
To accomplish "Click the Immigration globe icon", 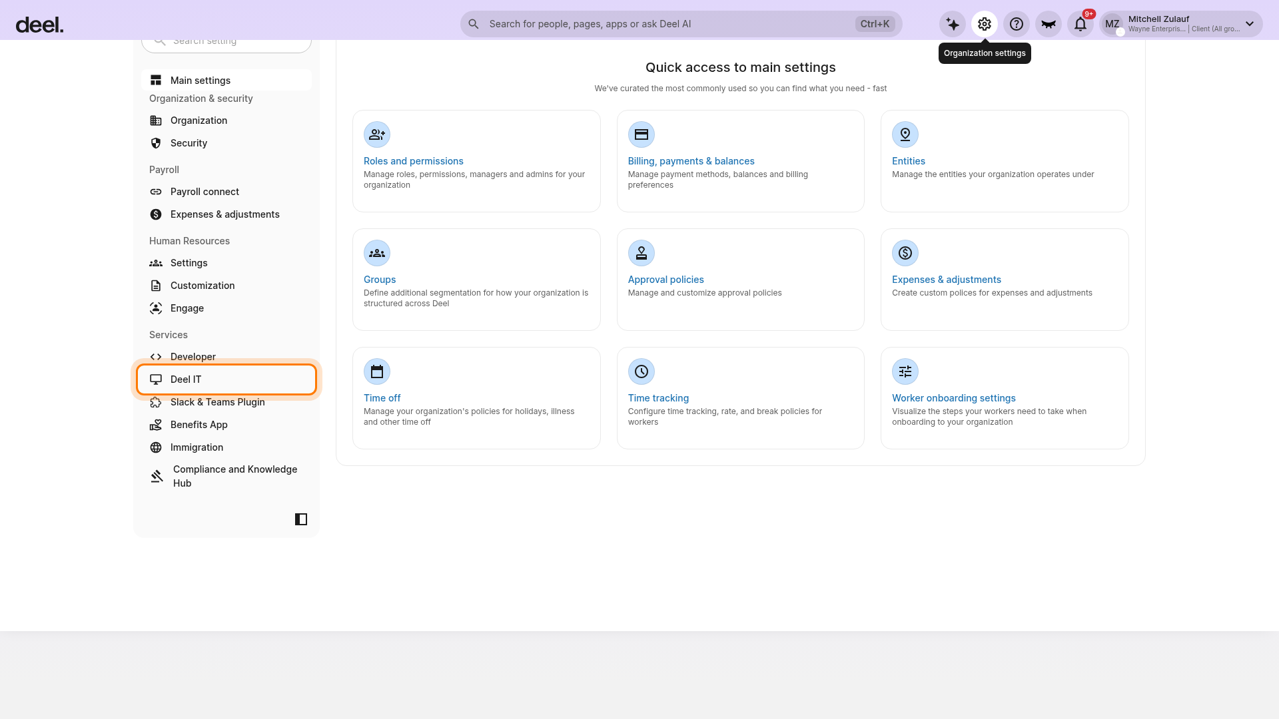I will pyautogui.click(x=156, y=447).
